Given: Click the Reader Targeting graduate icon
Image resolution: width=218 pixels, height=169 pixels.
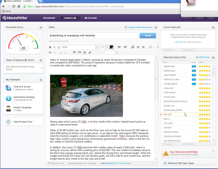Looking at the screenshot, I should pyautogui.click(x=9, y=109).
